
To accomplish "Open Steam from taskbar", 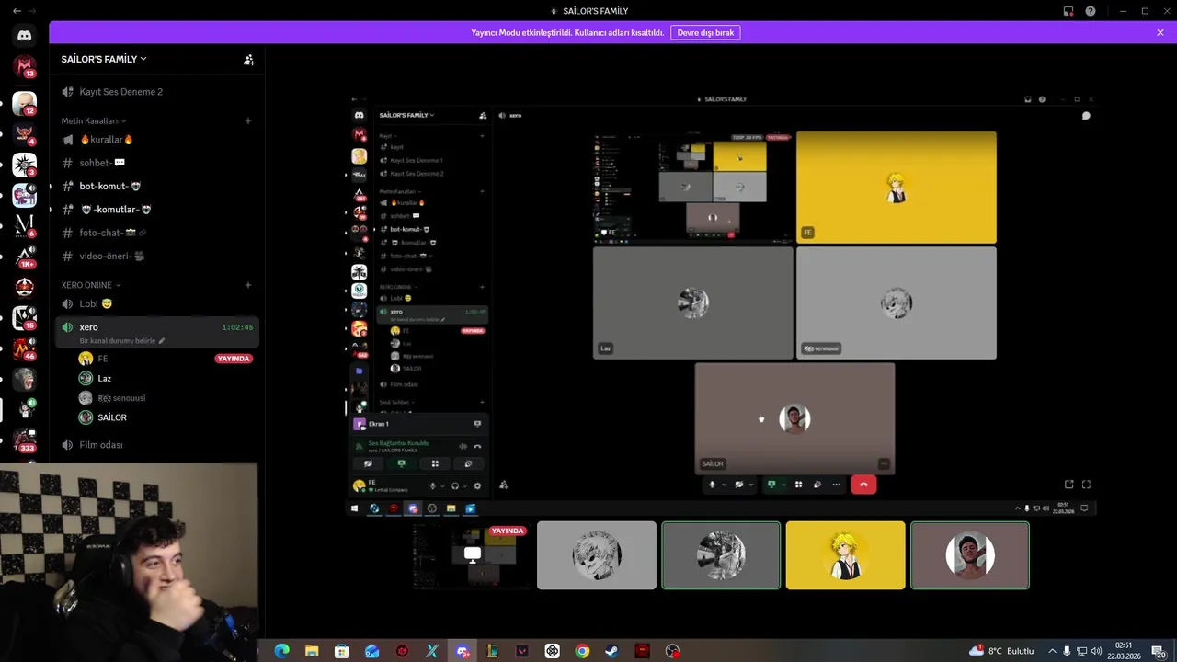I will coord(612,651).
